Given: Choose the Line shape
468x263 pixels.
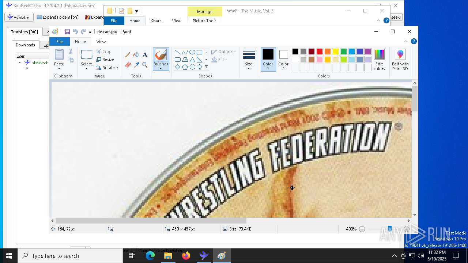Looking at the screenshot, I should (x=177, y=52).
